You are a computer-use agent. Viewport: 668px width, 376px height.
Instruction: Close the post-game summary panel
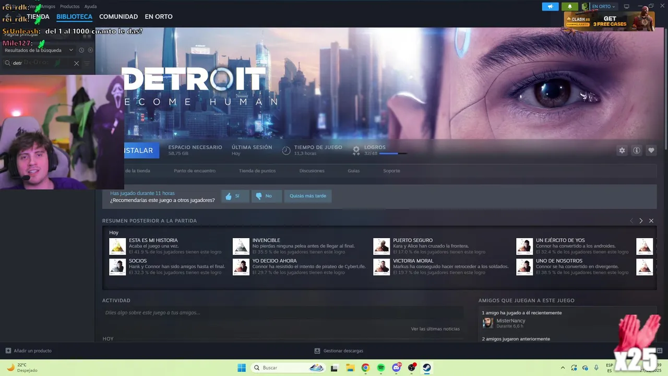click(x=651, y=221)
